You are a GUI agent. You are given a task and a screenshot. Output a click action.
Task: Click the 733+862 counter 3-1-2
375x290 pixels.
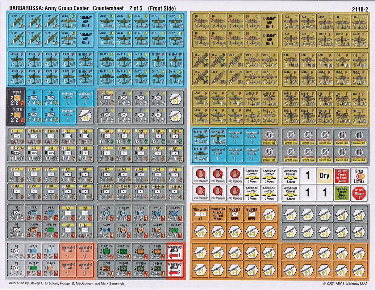point(175,192)
